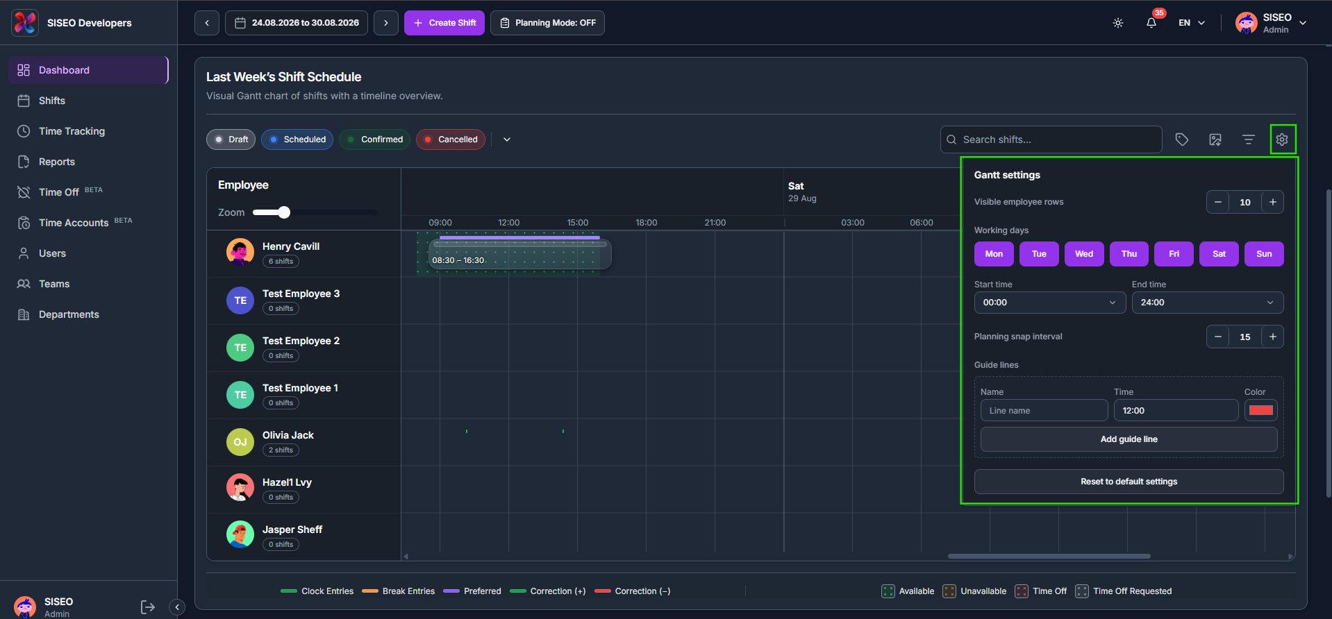Open End time 24:00 dropdown
This screenshot has height=619, width=1332.
(1208, 303)
